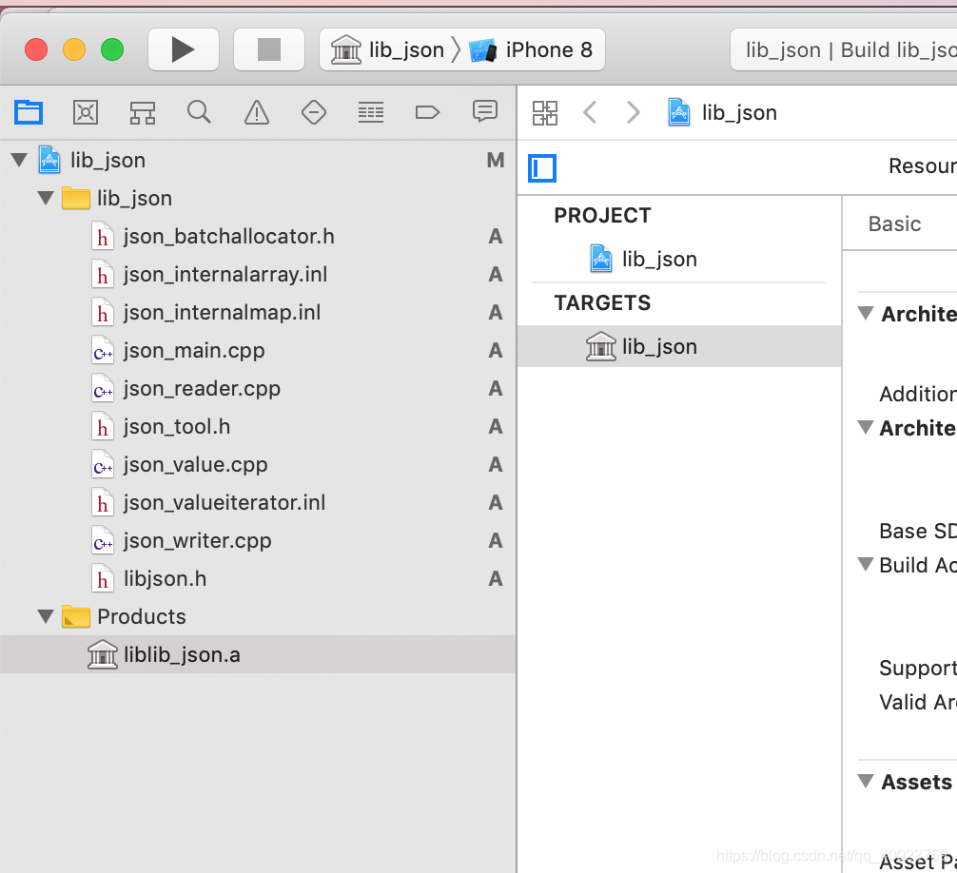Open the Source Control navigator
This screenshot has width=957, height=873.
click(x=86, y=112)
